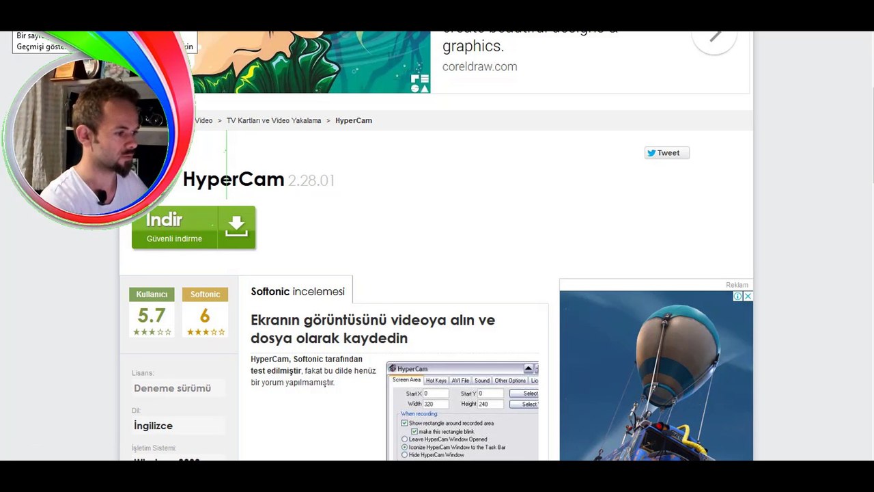Click the version number '2.28.01'
874x492 pixels.
(311, 181)
